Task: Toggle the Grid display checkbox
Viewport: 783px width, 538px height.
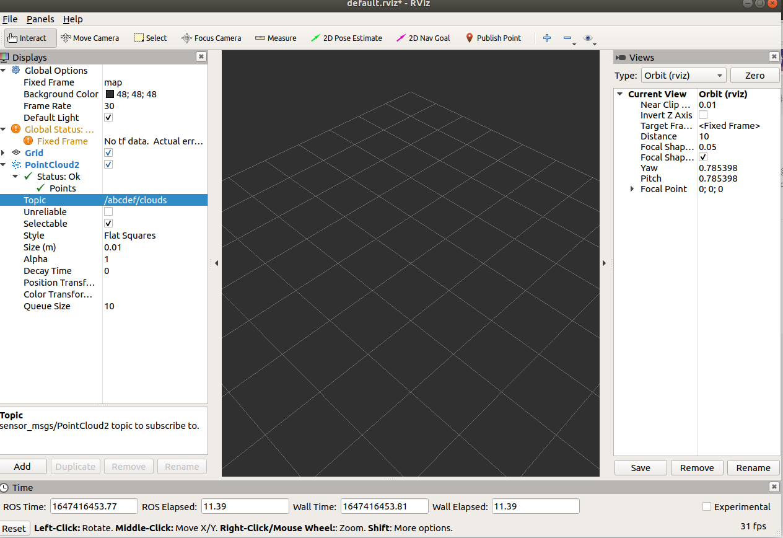Action: pos(108,152)
